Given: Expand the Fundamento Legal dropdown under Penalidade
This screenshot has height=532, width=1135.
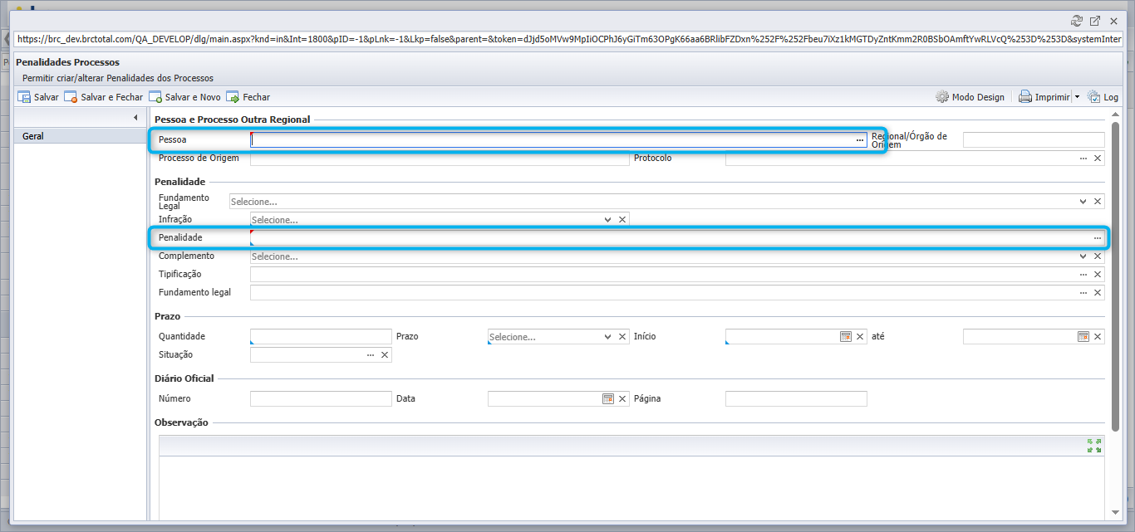Looking at the screenshot, I should (x=1083, y=202).
